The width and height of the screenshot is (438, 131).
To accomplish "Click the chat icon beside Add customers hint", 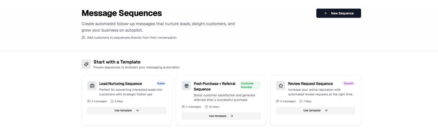I will point(83,38).
